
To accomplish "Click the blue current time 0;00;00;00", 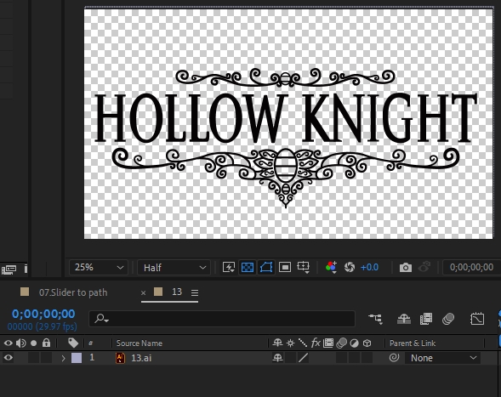I will tap(43, 314).
